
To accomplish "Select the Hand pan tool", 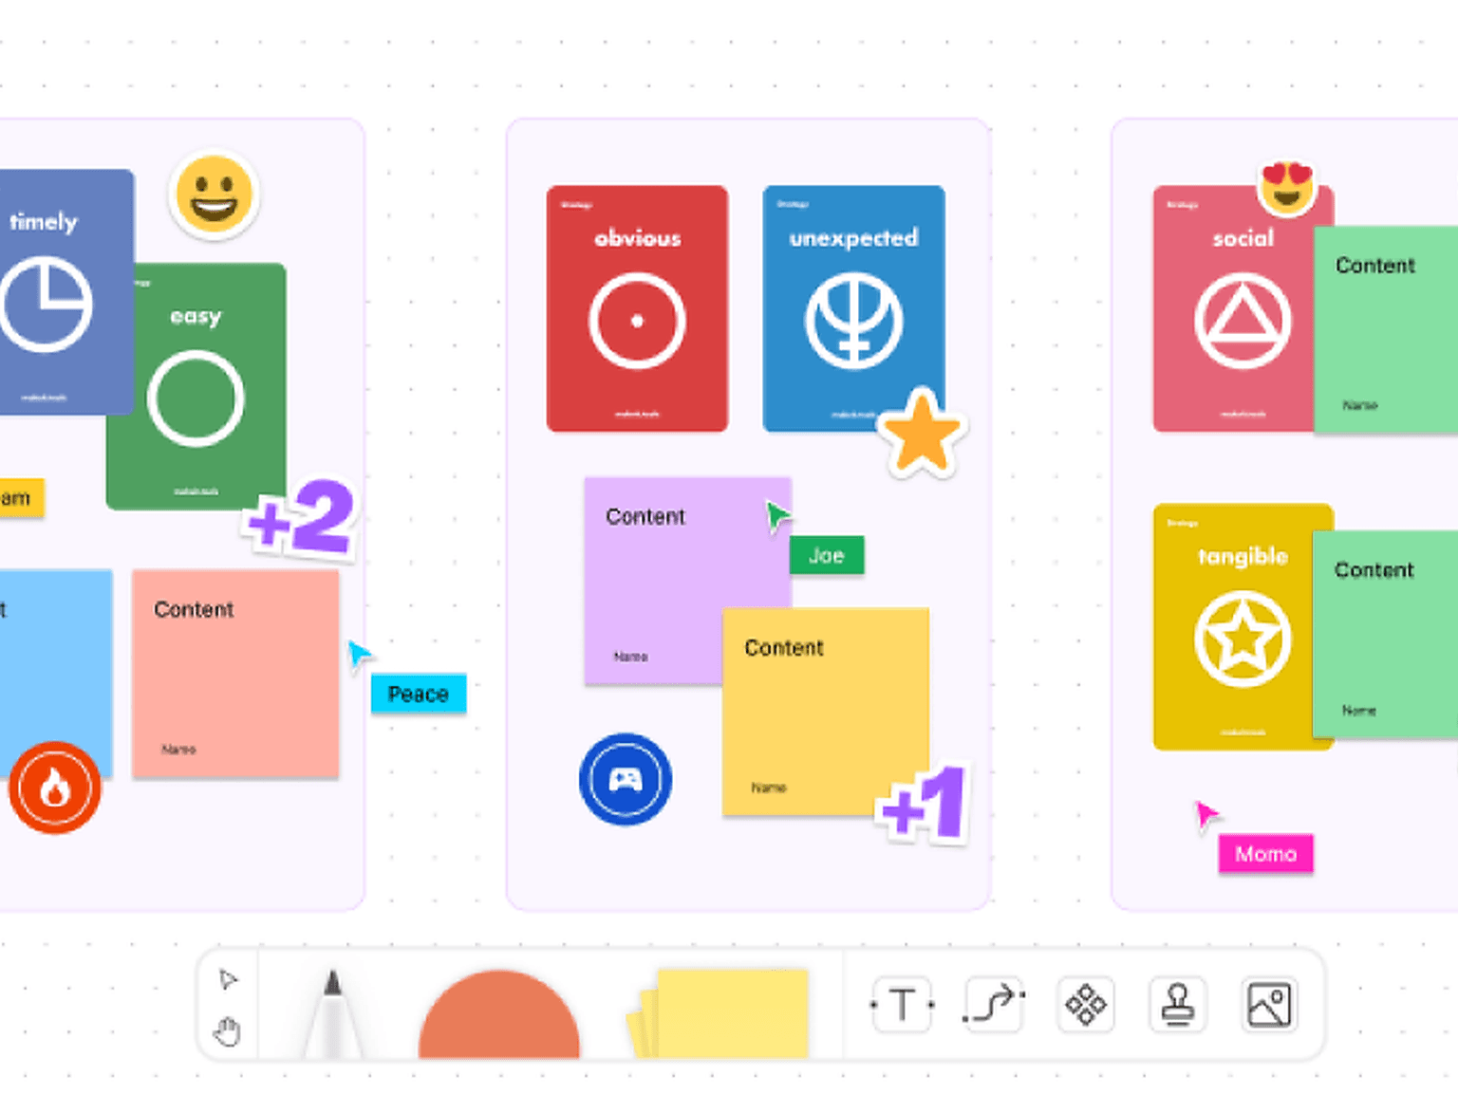I will pos(228,1030).
